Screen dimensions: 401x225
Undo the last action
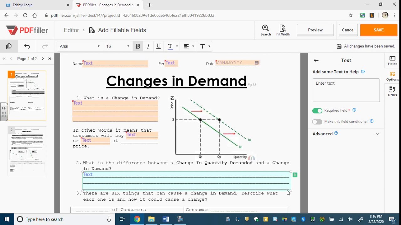coord(27,46)
